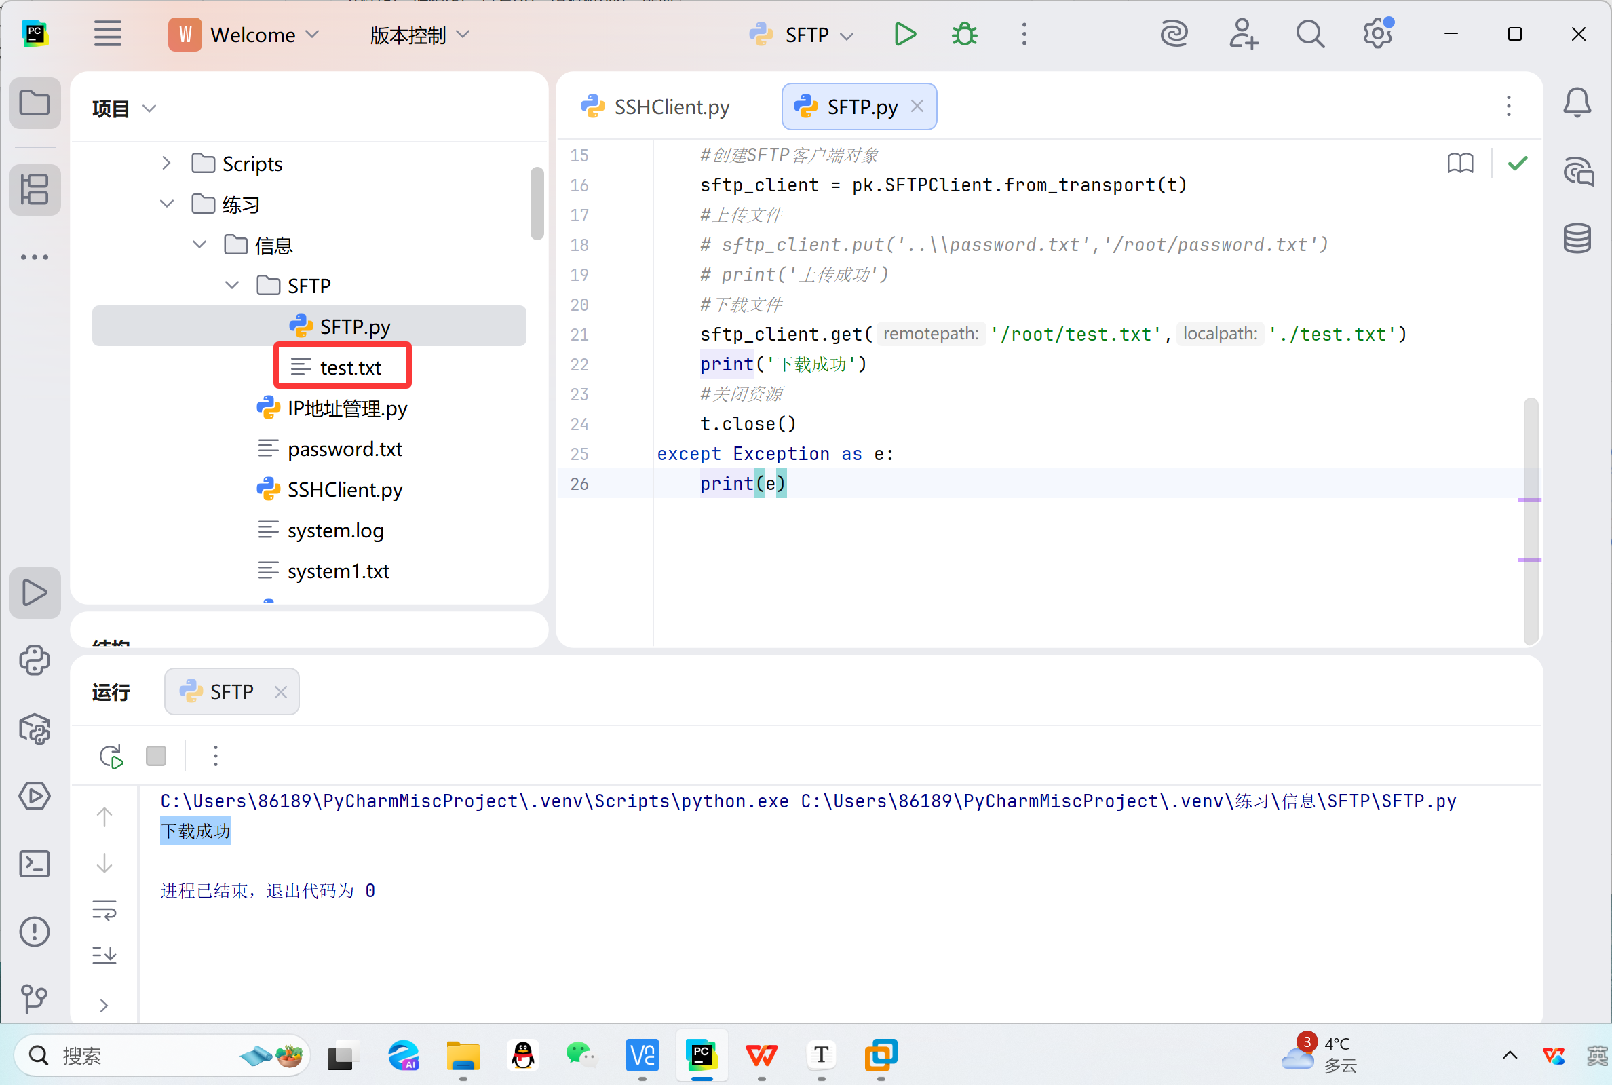This screenshot has height=1085, width=1612.
Task: Open the Python Console tool window
Action: (35, 661)
